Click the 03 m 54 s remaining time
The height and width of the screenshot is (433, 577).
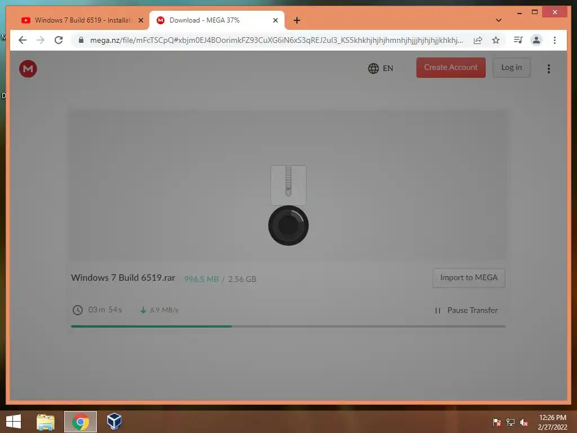click(x=105, y=310)
